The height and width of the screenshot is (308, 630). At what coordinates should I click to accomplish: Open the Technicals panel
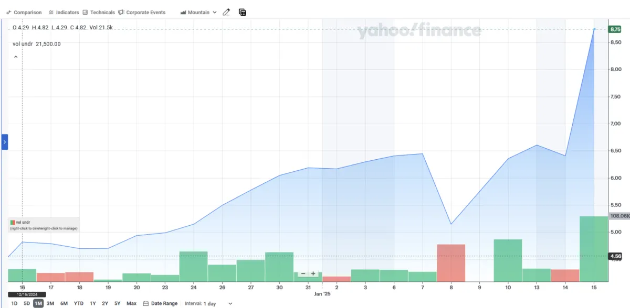pos(99,12)
